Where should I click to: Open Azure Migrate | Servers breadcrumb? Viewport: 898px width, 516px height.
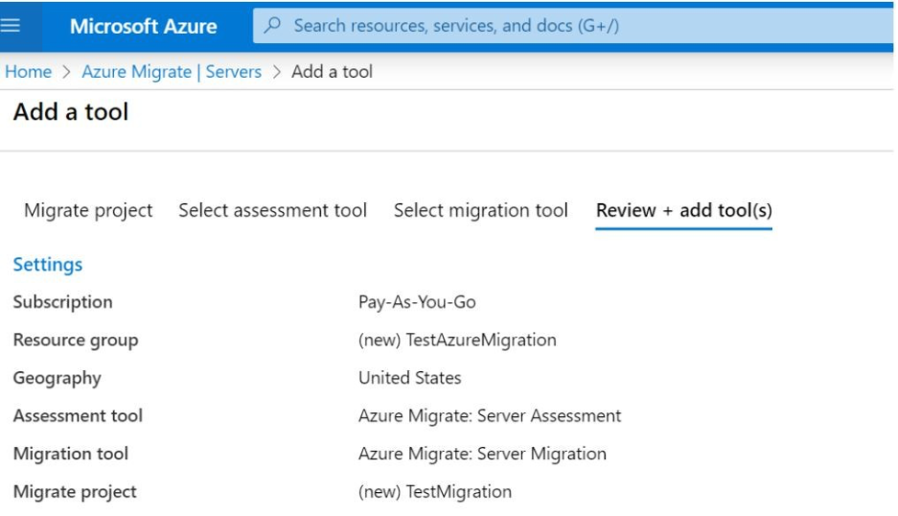tap(171, 73)
